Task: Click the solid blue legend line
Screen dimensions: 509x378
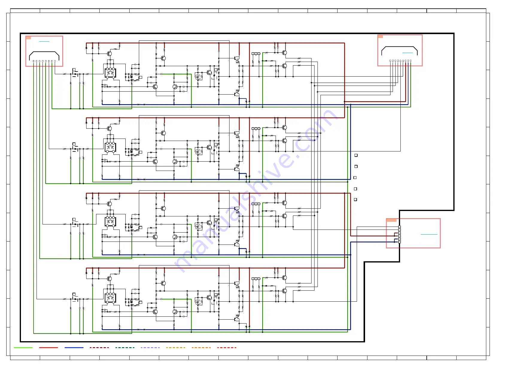Action: coord(74,347)
